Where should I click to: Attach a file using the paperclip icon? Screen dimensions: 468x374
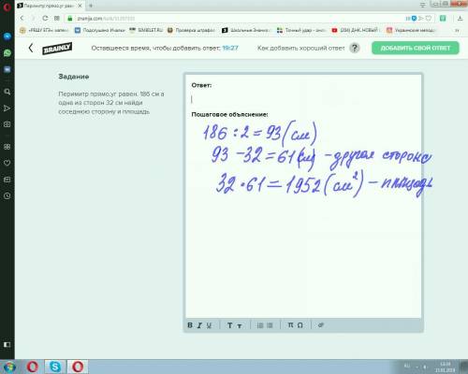point(321,325)
